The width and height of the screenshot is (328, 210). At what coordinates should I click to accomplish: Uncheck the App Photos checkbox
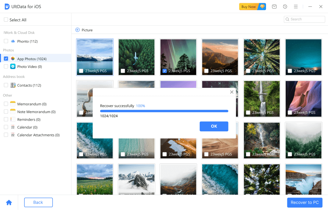pos(6,58)
